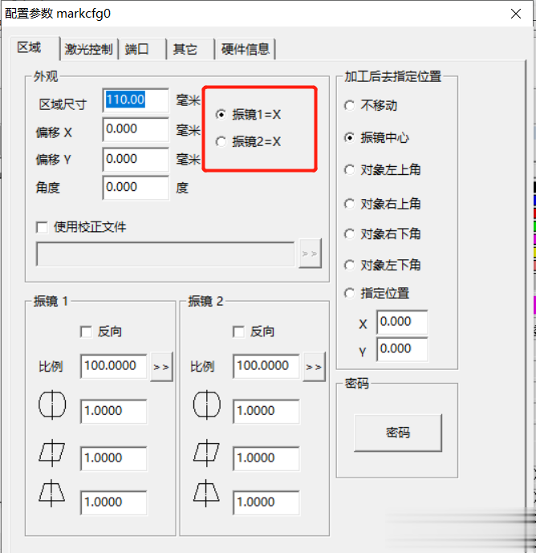Select 指定位置 radio option
The image size is (536, 553).
tap(376, 293)
